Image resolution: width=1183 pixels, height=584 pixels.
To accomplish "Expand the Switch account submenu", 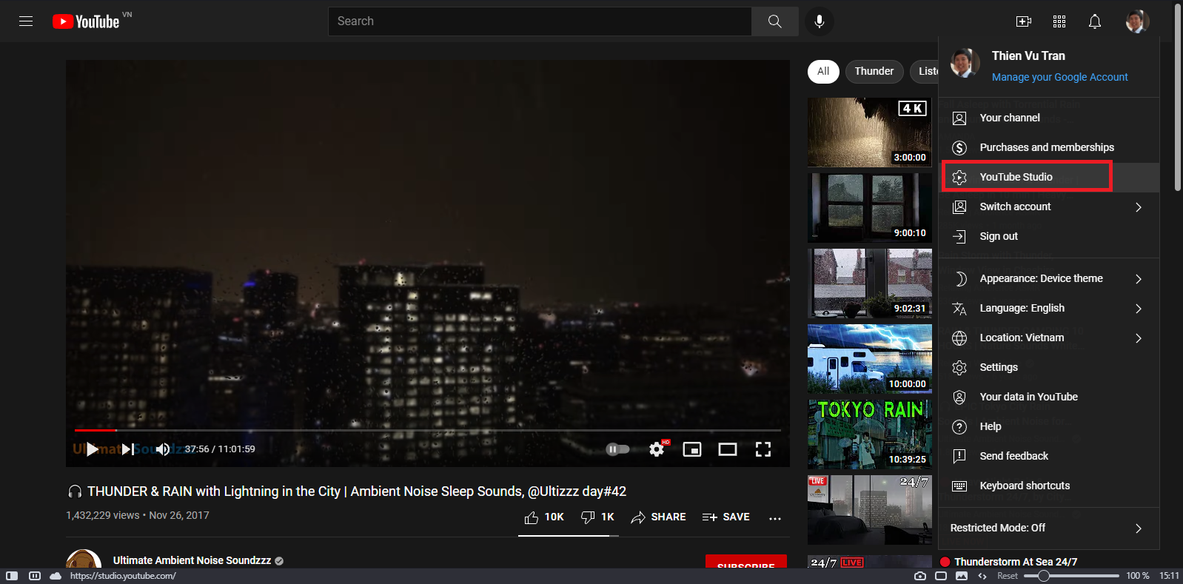I will click(1050, 207).
